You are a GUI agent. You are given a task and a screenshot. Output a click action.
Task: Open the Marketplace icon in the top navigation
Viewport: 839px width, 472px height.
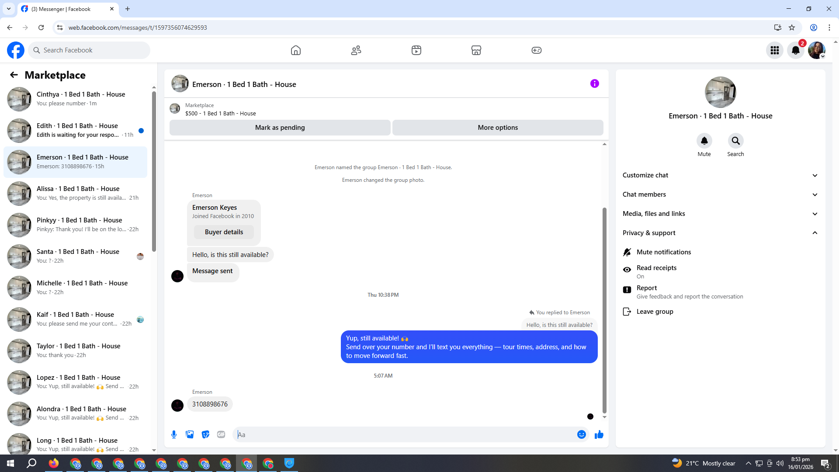pos(476,50)
